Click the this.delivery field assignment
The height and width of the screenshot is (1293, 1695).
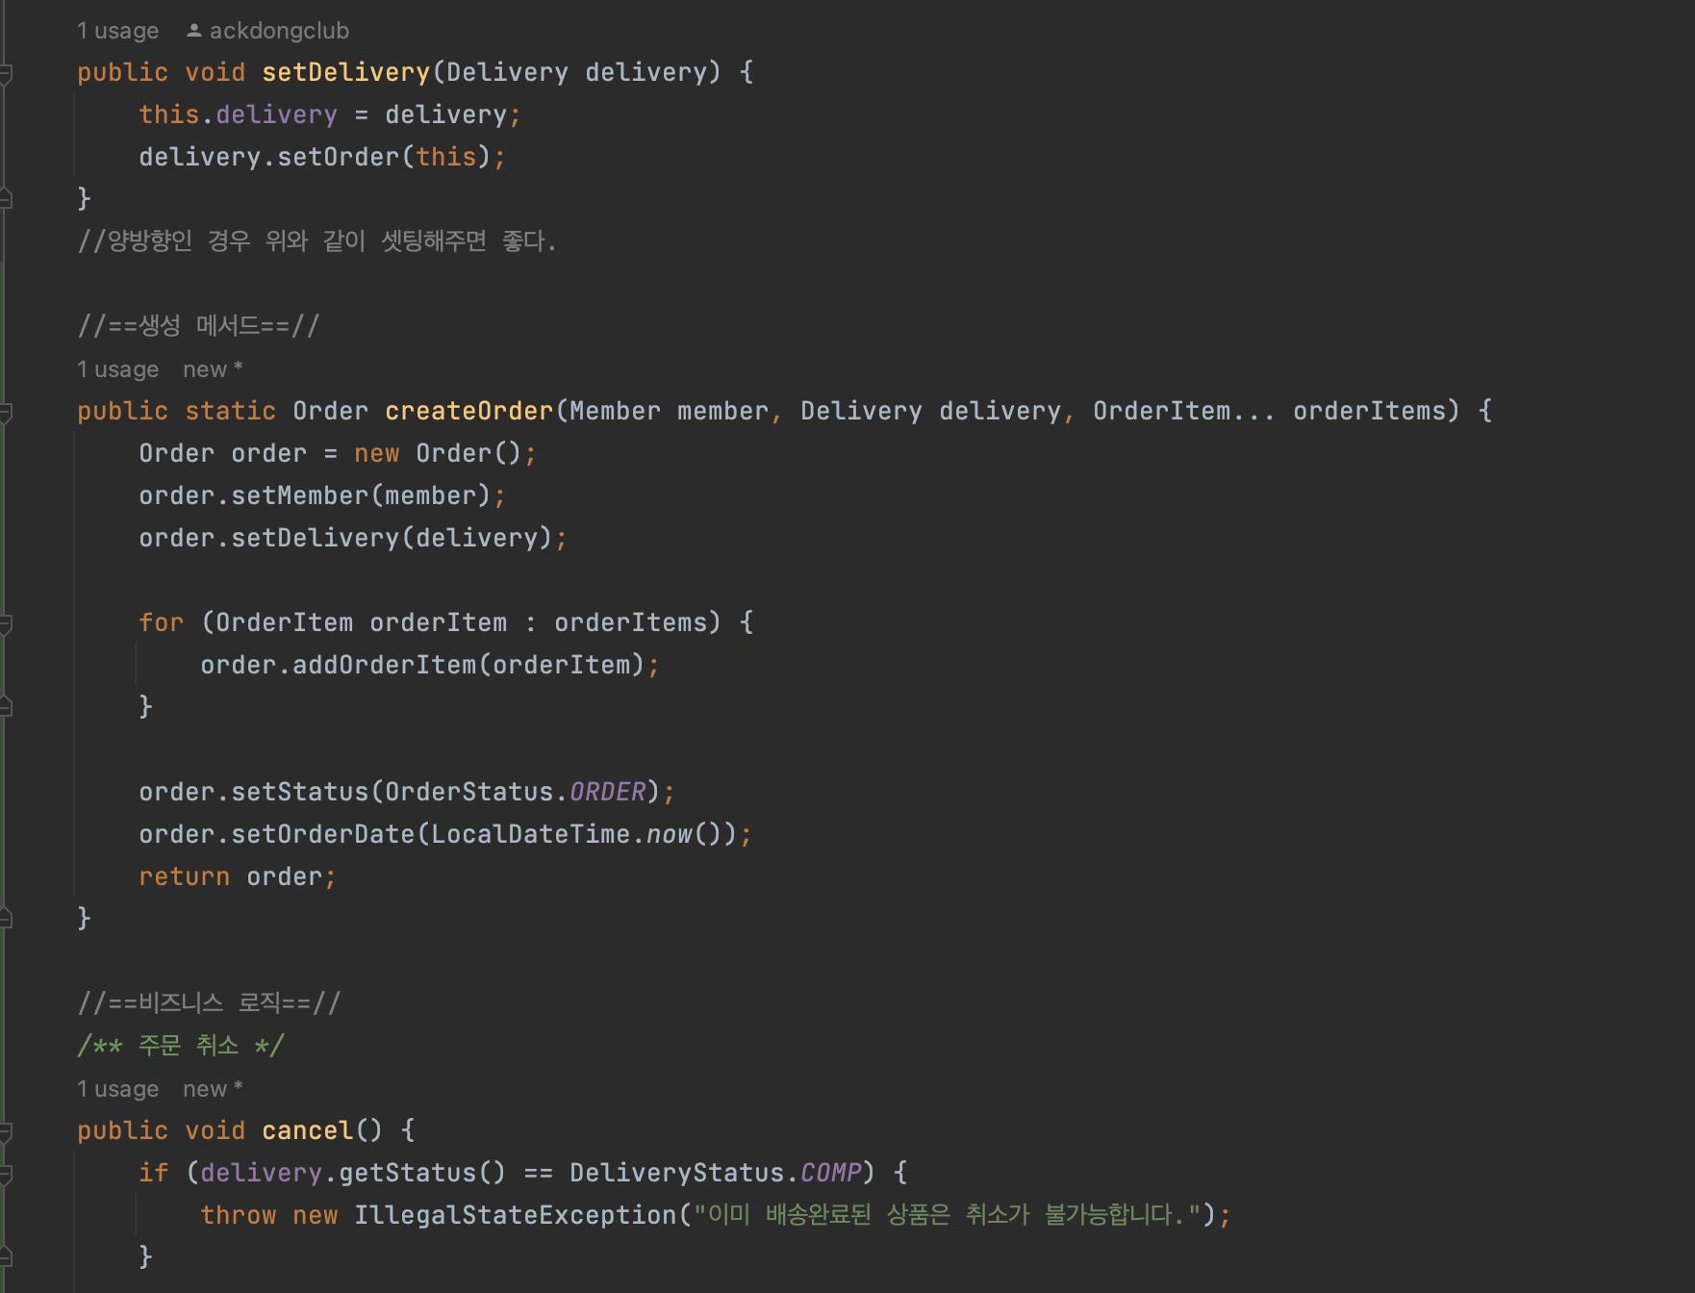330,114
